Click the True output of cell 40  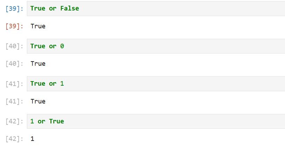point(38,64)
